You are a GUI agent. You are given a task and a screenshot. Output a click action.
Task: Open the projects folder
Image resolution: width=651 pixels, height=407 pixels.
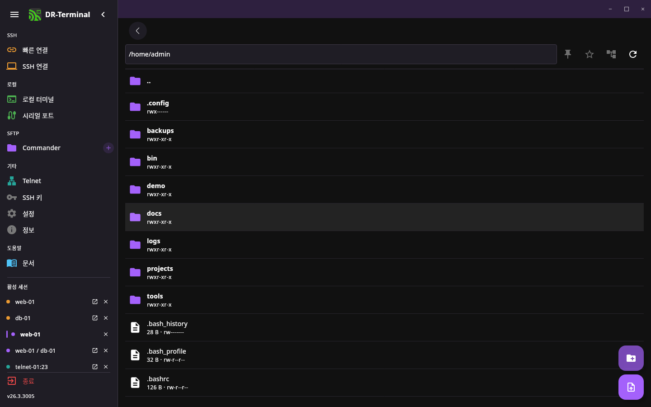pos(384,273)
